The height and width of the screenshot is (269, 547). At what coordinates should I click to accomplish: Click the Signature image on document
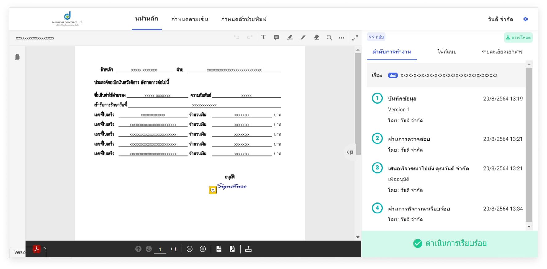tap(232, 186)
